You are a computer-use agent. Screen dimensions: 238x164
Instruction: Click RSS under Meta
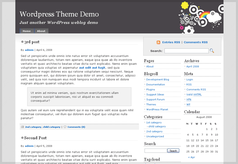tap(189, 84)
